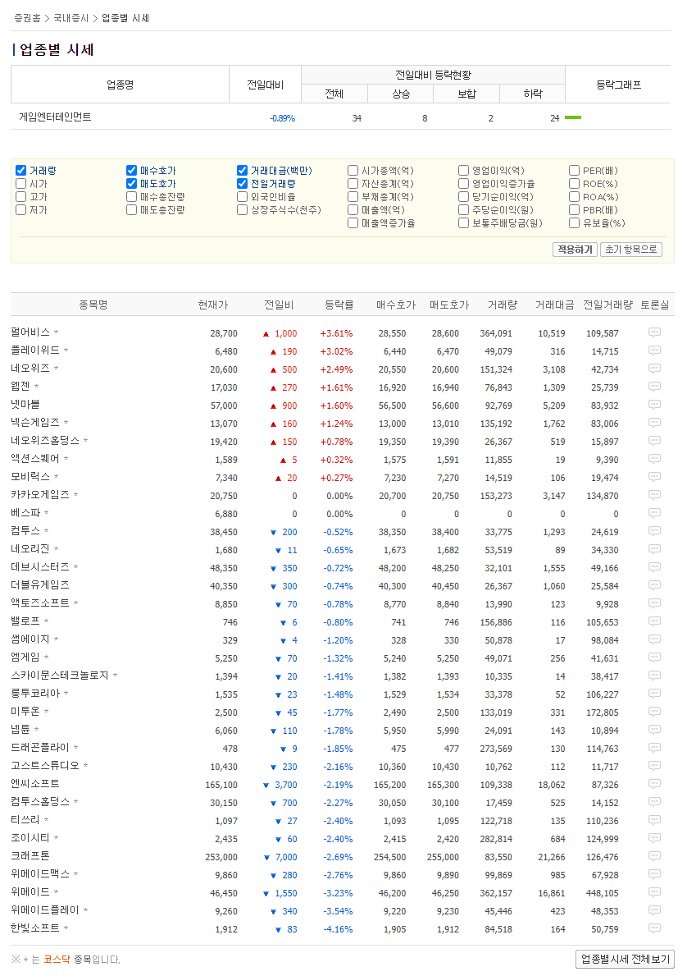Open the 카카오게임즈 stock link

point(40,495)
